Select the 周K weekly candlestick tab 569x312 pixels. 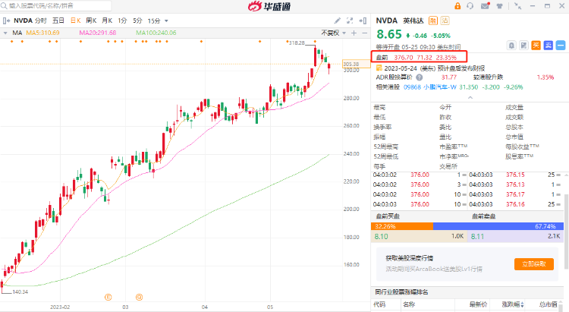(x=91, y=20)
